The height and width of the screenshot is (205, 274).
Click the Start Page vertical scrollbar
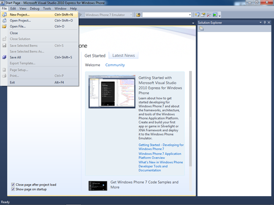coord(190,119)
